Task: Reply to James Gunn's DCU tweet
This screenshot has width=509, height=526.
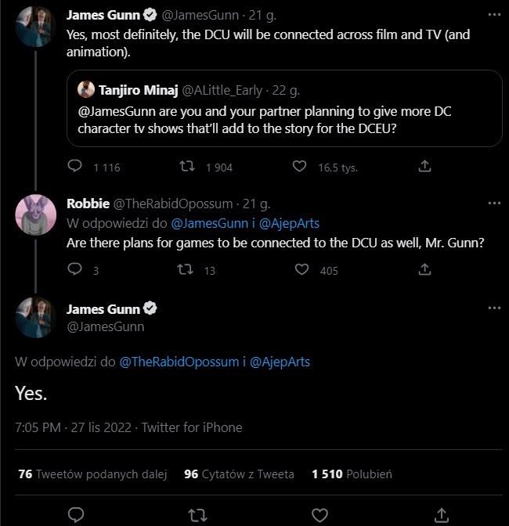Action: click(75, 167)
